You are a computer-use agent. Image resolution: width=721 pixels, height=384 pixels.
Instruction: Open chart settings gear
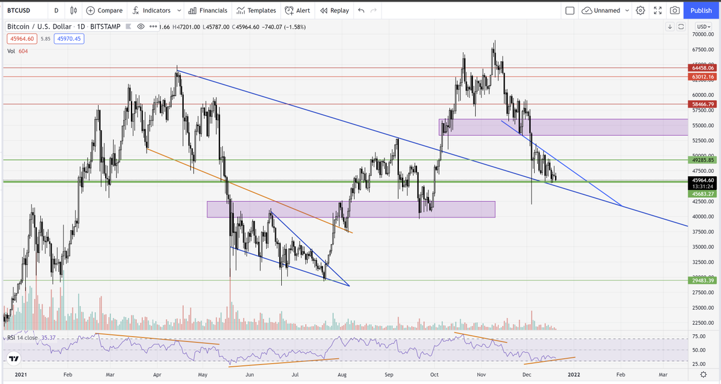[640, 10]
